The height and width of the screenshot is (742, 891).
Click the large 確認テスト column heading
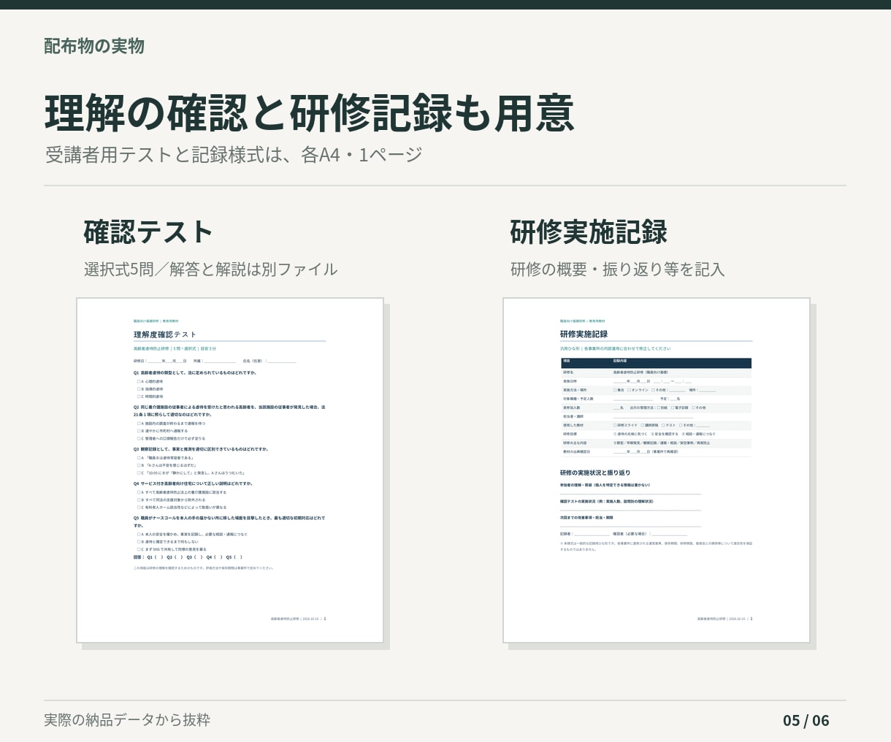point(148,232)
